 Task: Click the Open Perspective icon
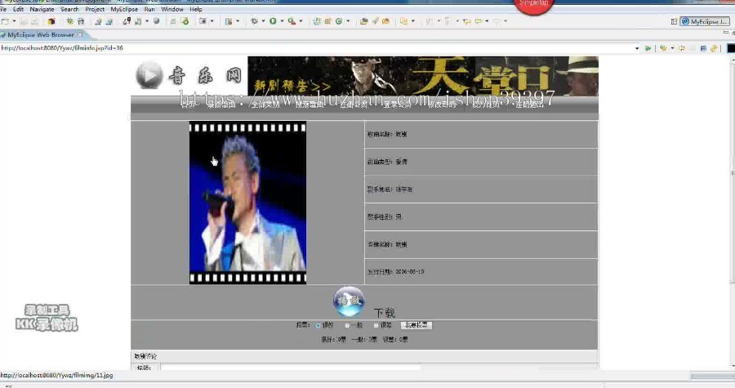point(674,21)
